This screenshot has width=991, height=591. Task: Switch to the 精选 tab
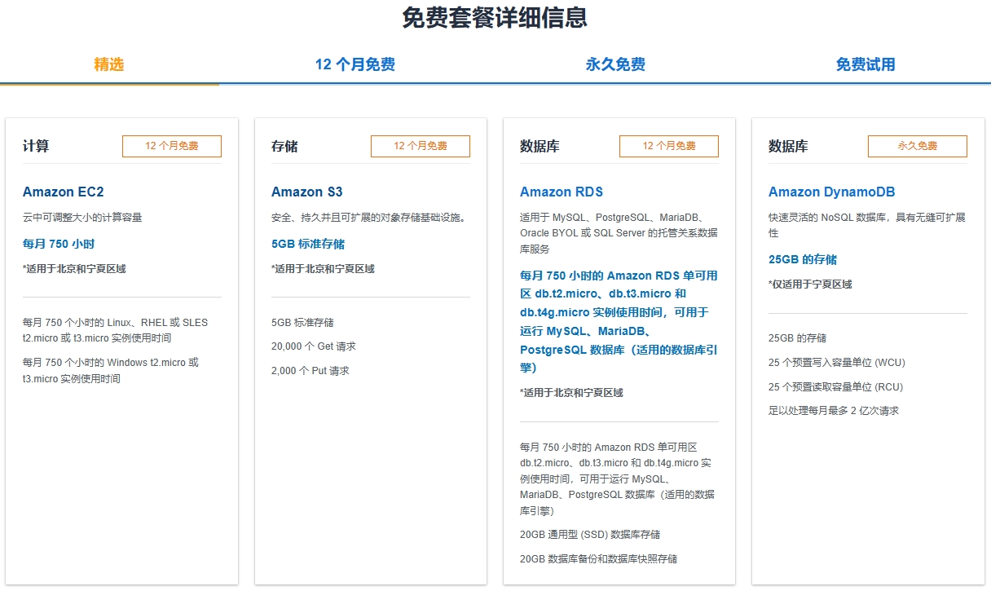pyautogui.click(x=110, y=64)
